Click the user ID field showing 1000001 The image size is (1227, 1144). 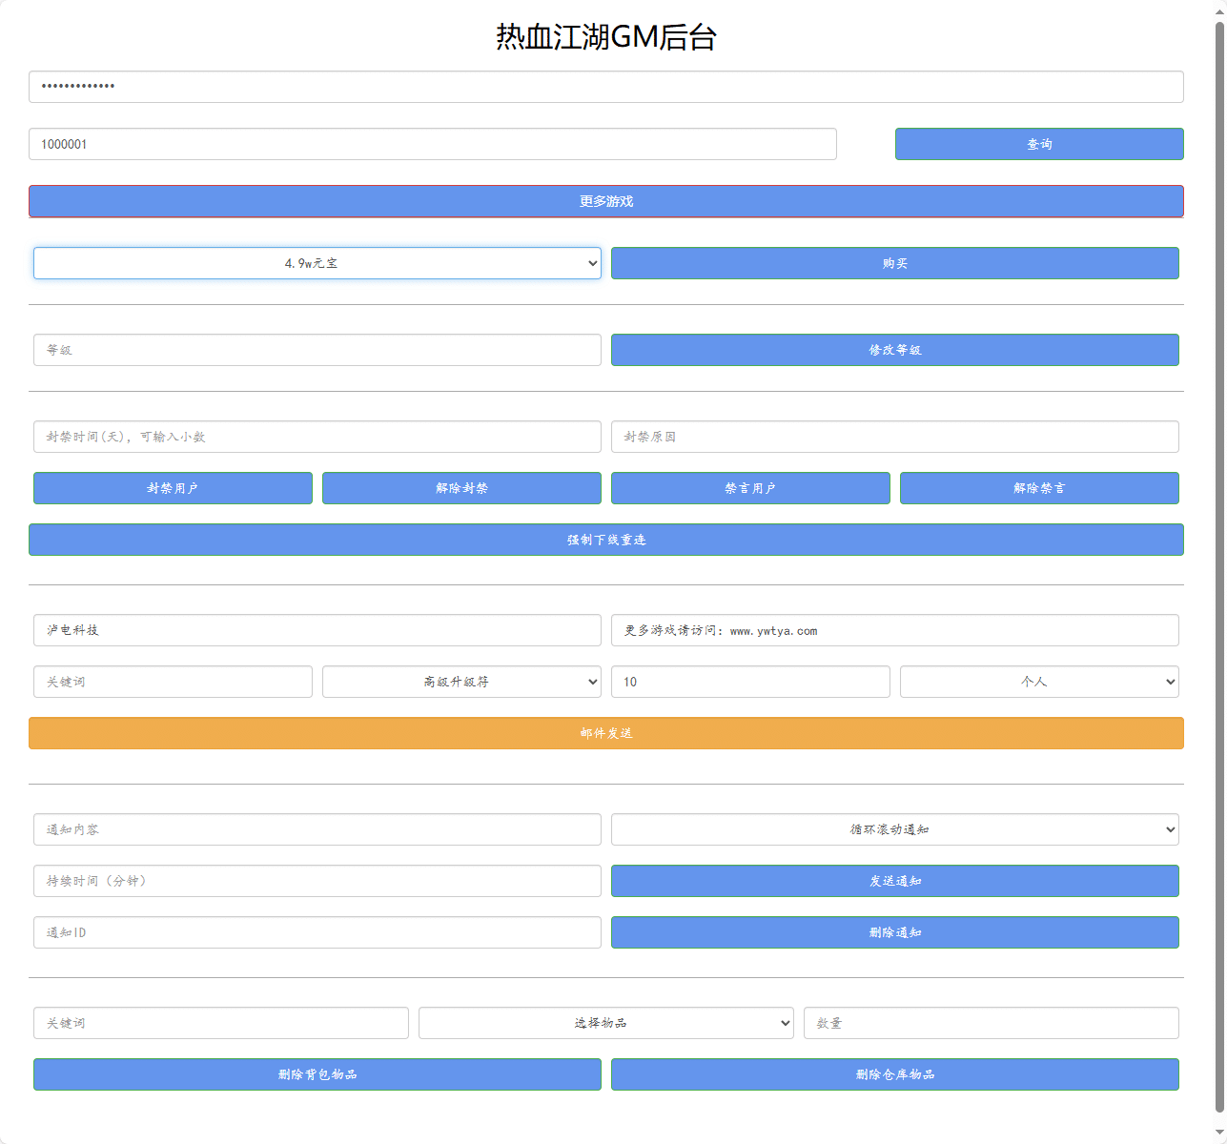coord(433,144)
